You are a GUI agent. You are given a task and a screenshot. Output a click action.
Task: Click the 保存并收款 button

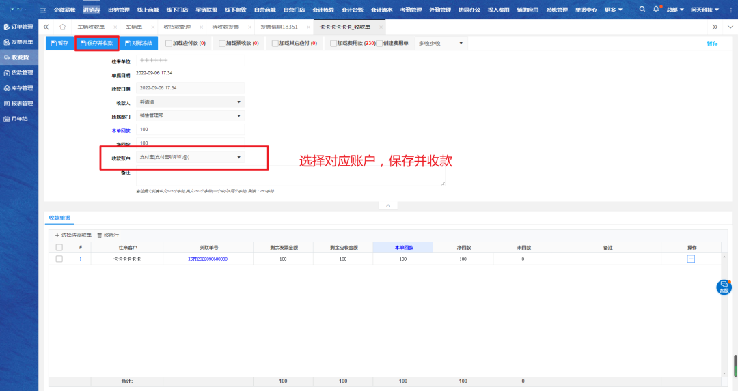(96, 43)
